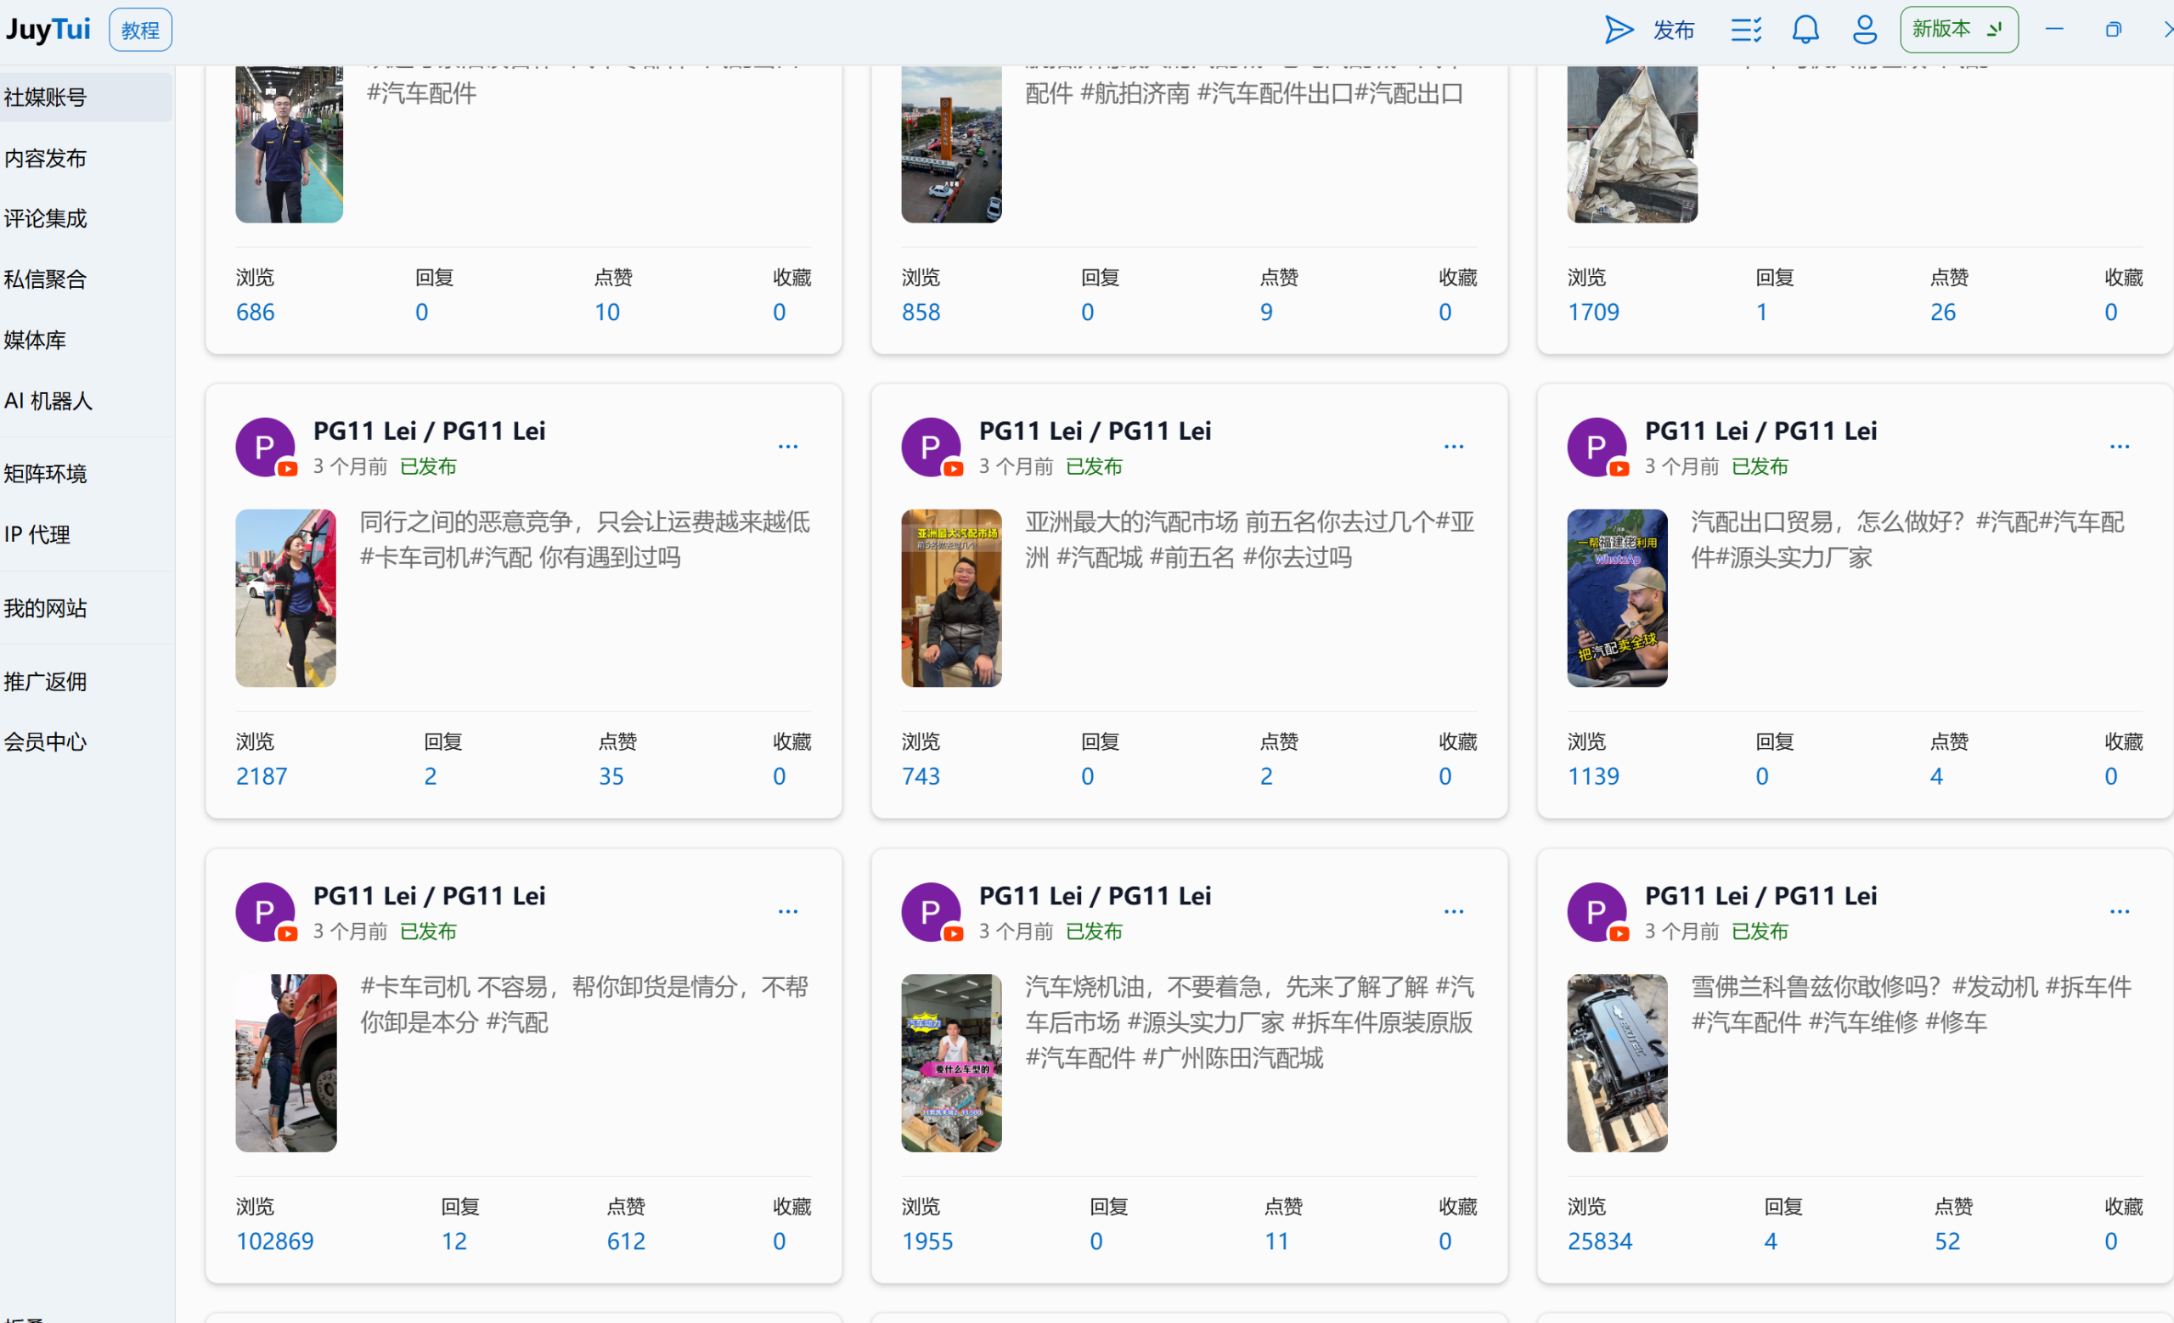Open the notification bell
2174x1323 pixels.
click(x=1805, y=30)
